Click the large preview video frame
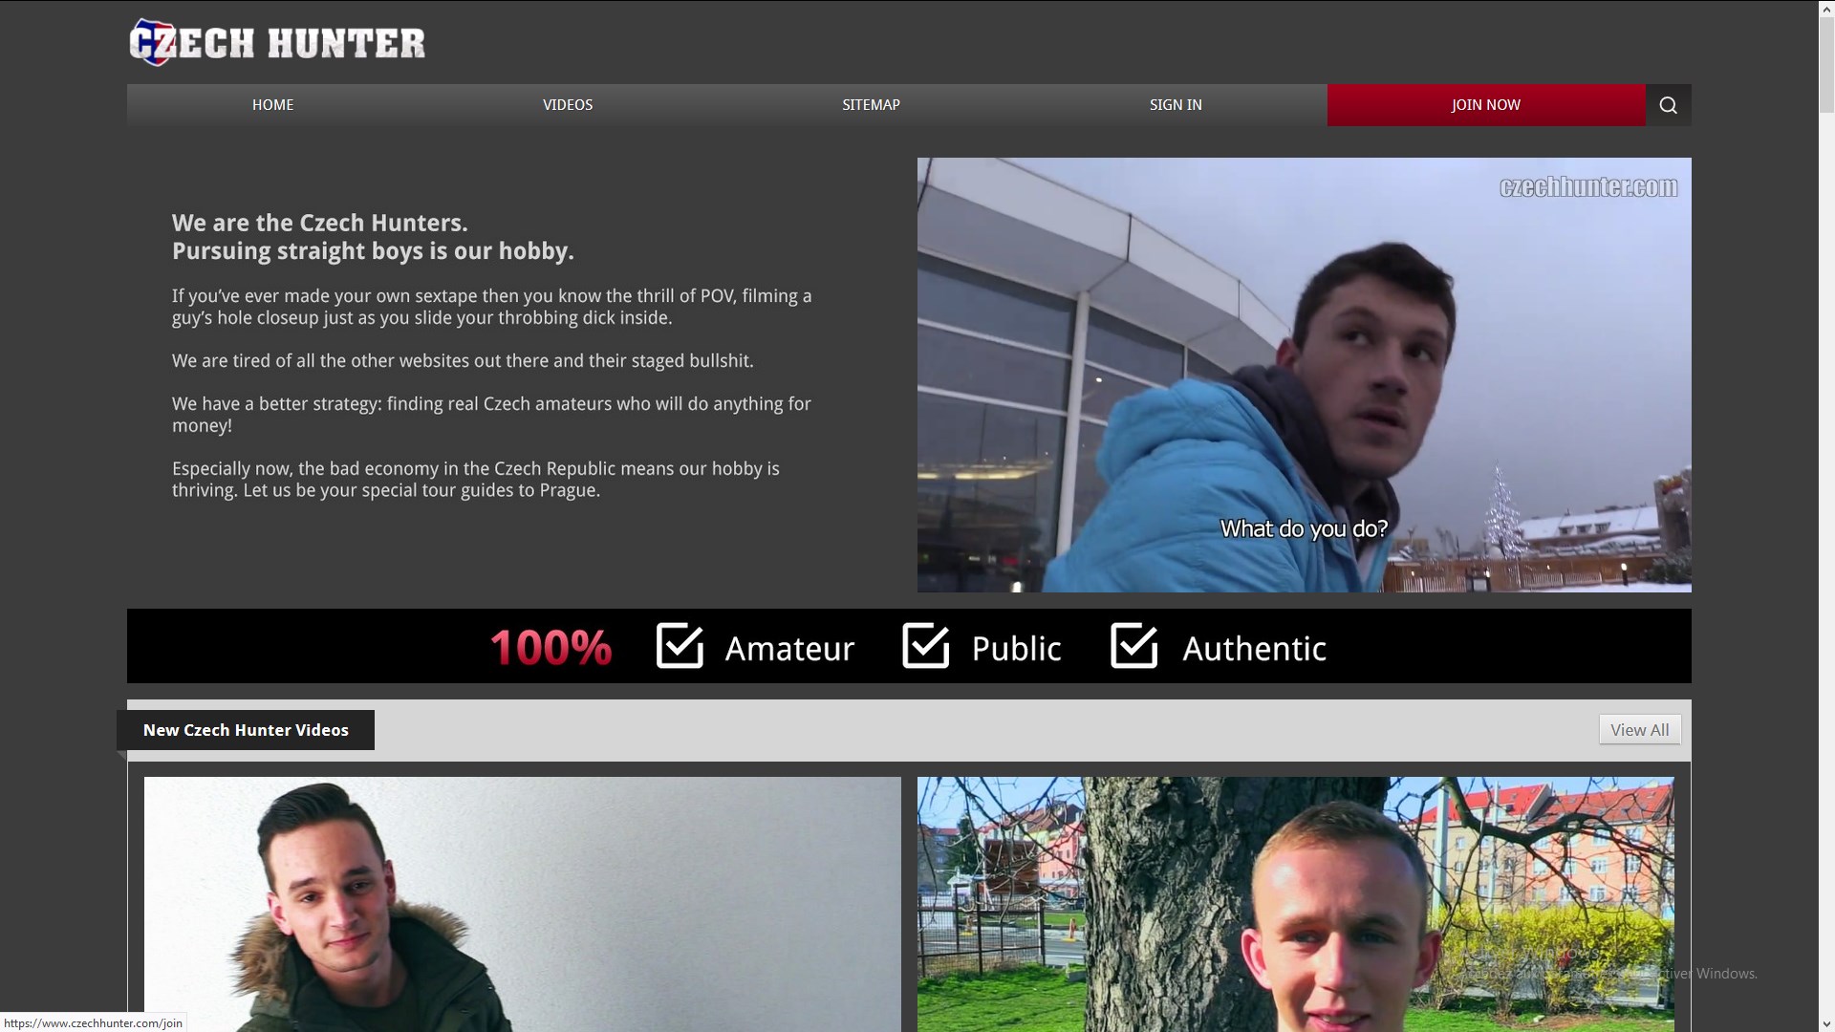 (1304, 375)
